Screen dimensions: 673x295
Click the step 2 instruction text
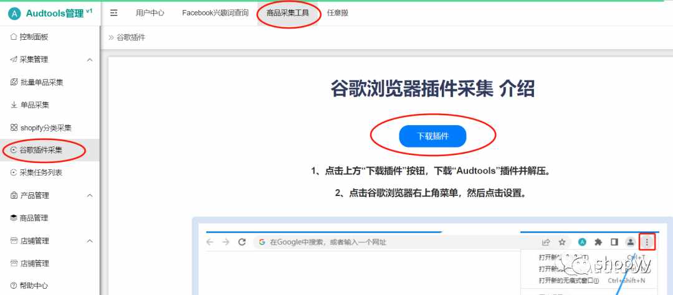431,193
